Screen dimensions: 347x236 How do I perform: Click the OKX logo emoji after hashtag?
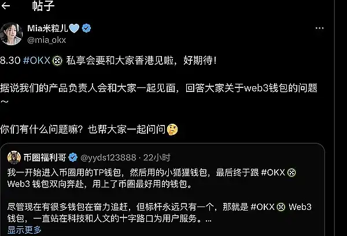coord(57,60)
